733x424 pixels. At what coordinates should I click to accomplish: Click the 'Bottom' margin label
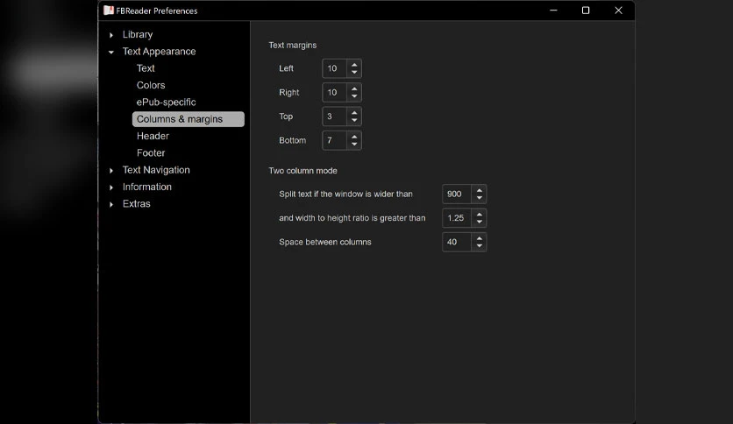pos(292,140)
